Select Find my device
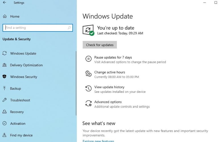This screenshot has width=219, height=142. point(21,135)
